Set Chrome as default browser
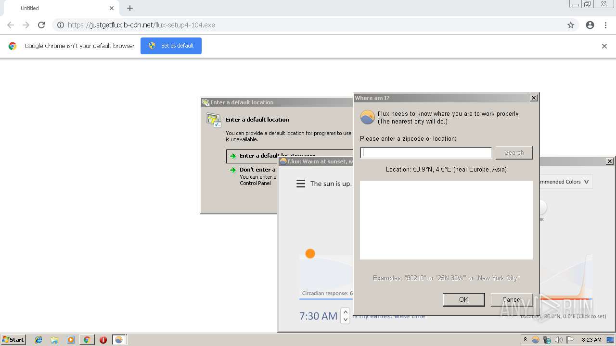Screen dimensions: 616x346 point(171,46)
